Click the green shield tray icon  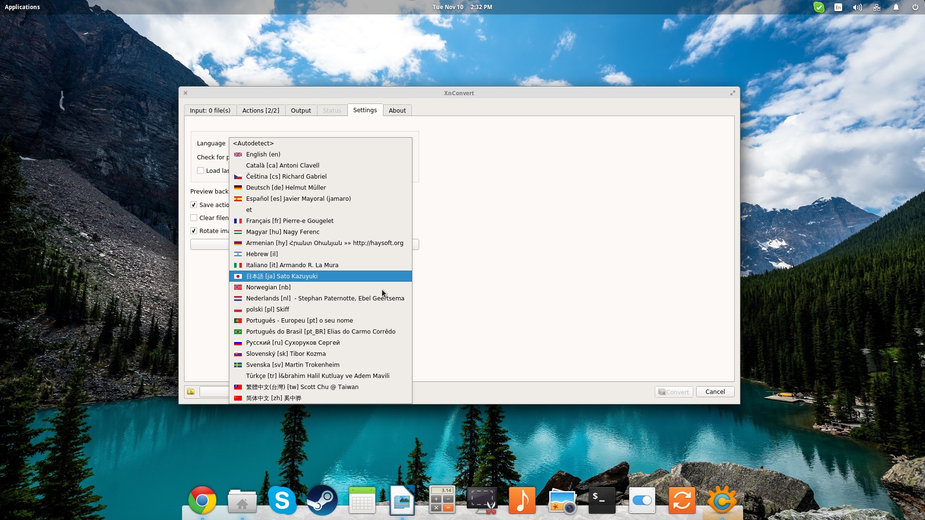click(819, 7)
